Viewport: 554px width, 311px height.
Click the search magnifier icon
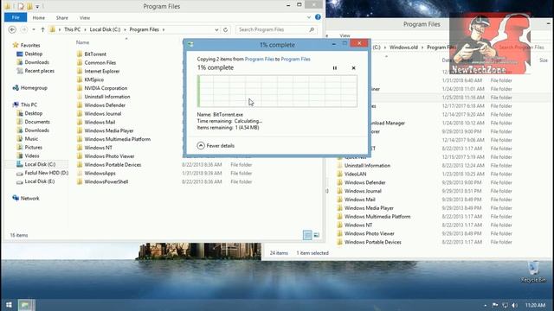[312, 29]
